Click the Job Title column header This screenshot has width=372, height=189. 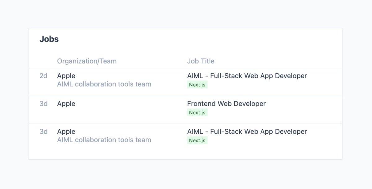[x=201, y=61]
